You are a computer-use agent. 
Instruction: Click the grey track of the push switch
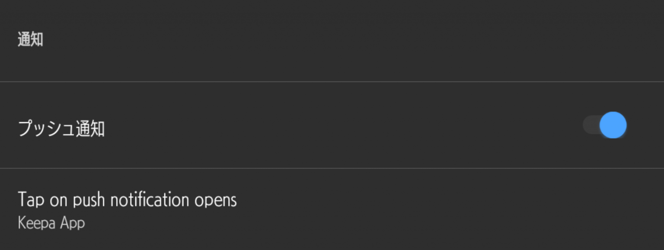pyautogui.click(x=590, y=125)
